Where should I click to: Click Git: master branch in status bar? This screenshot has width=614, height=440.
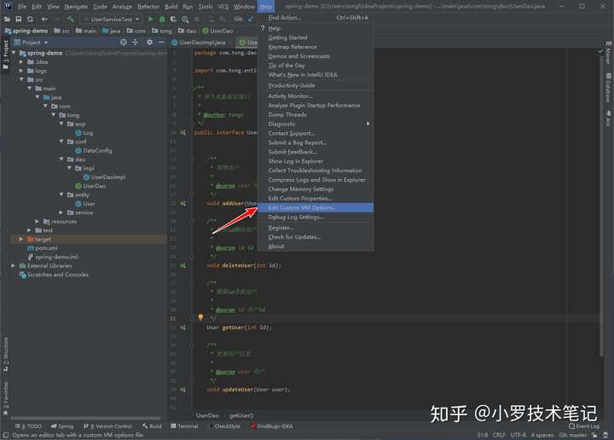572,435
